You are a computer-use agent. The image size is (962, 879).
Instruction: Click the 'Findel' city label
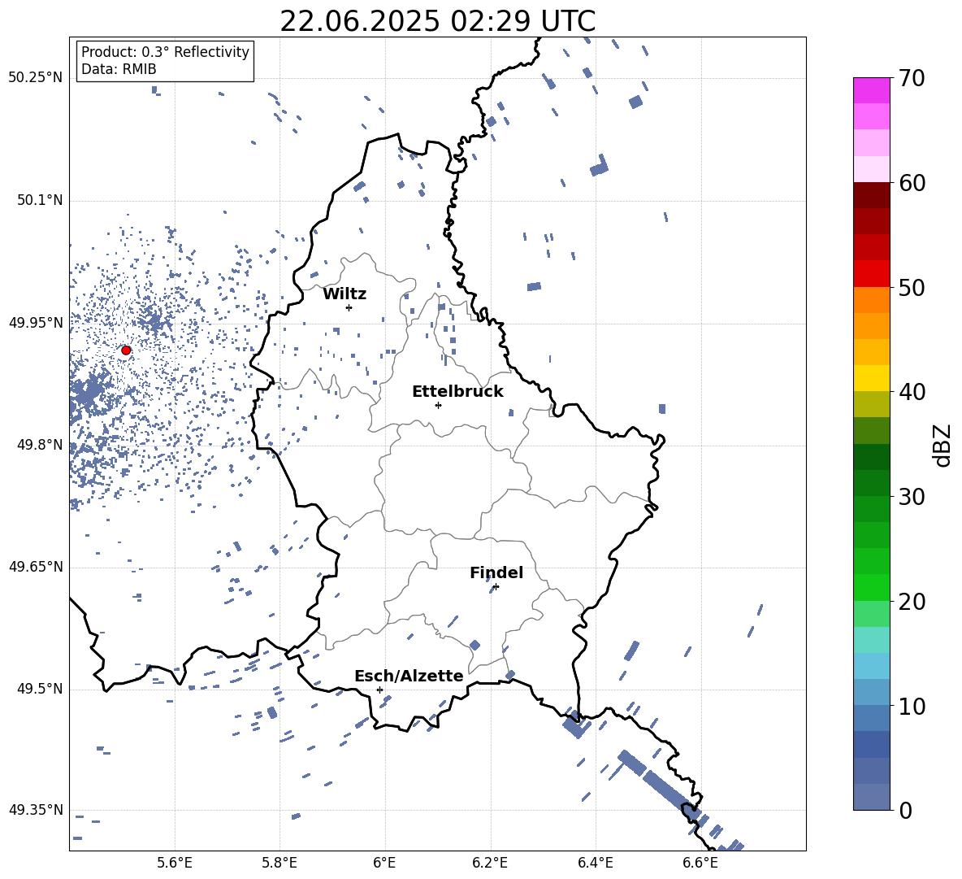(x=496, y=572)
